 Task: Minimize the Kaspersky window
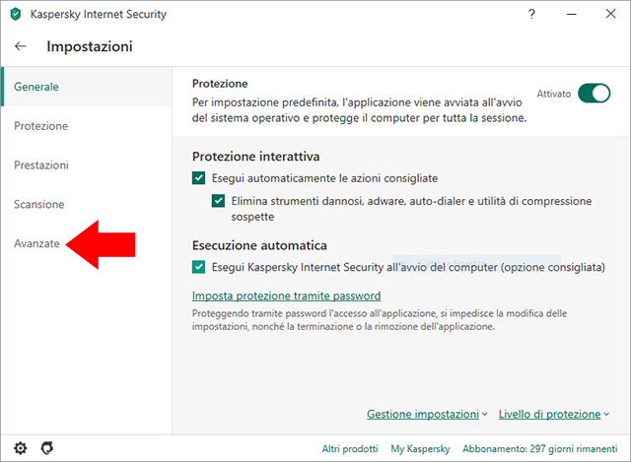pyautogui.click(x=570, y=14)
